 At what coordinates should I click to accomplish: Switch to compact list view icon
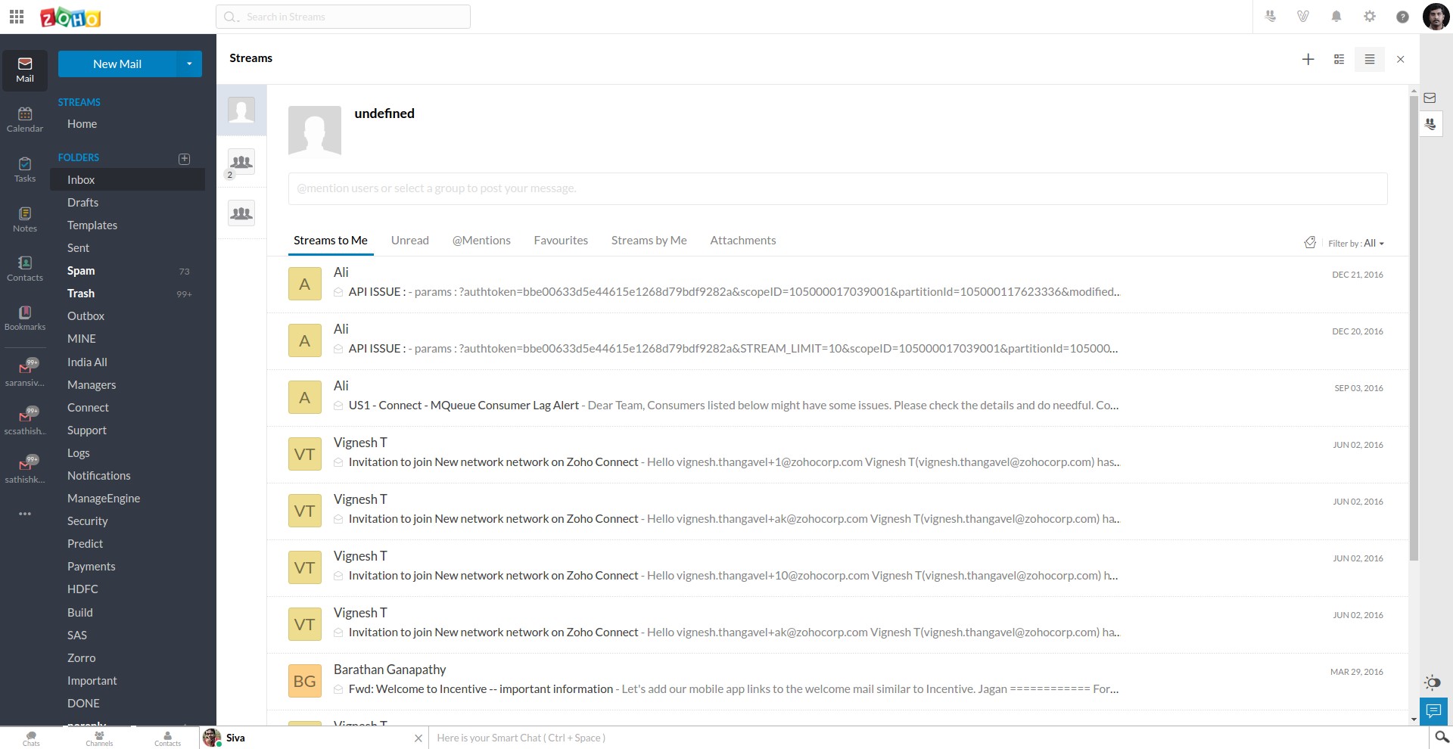coord(1369,59)
